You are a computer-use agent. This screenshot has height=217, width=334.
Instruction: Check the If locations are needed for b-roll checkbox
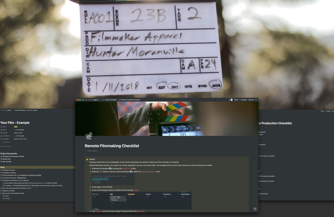1,180
